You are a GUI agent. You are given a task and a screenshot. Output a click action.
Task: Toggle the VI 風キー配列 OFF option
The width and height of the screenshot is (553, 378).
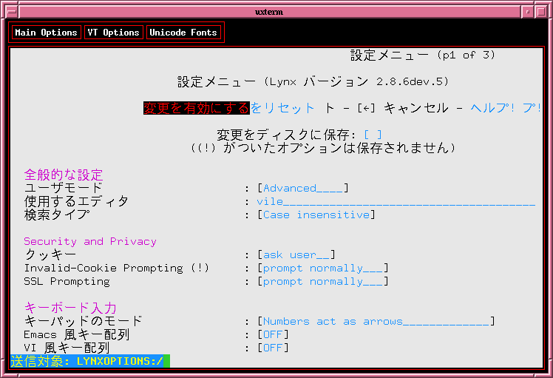[273, 348]
